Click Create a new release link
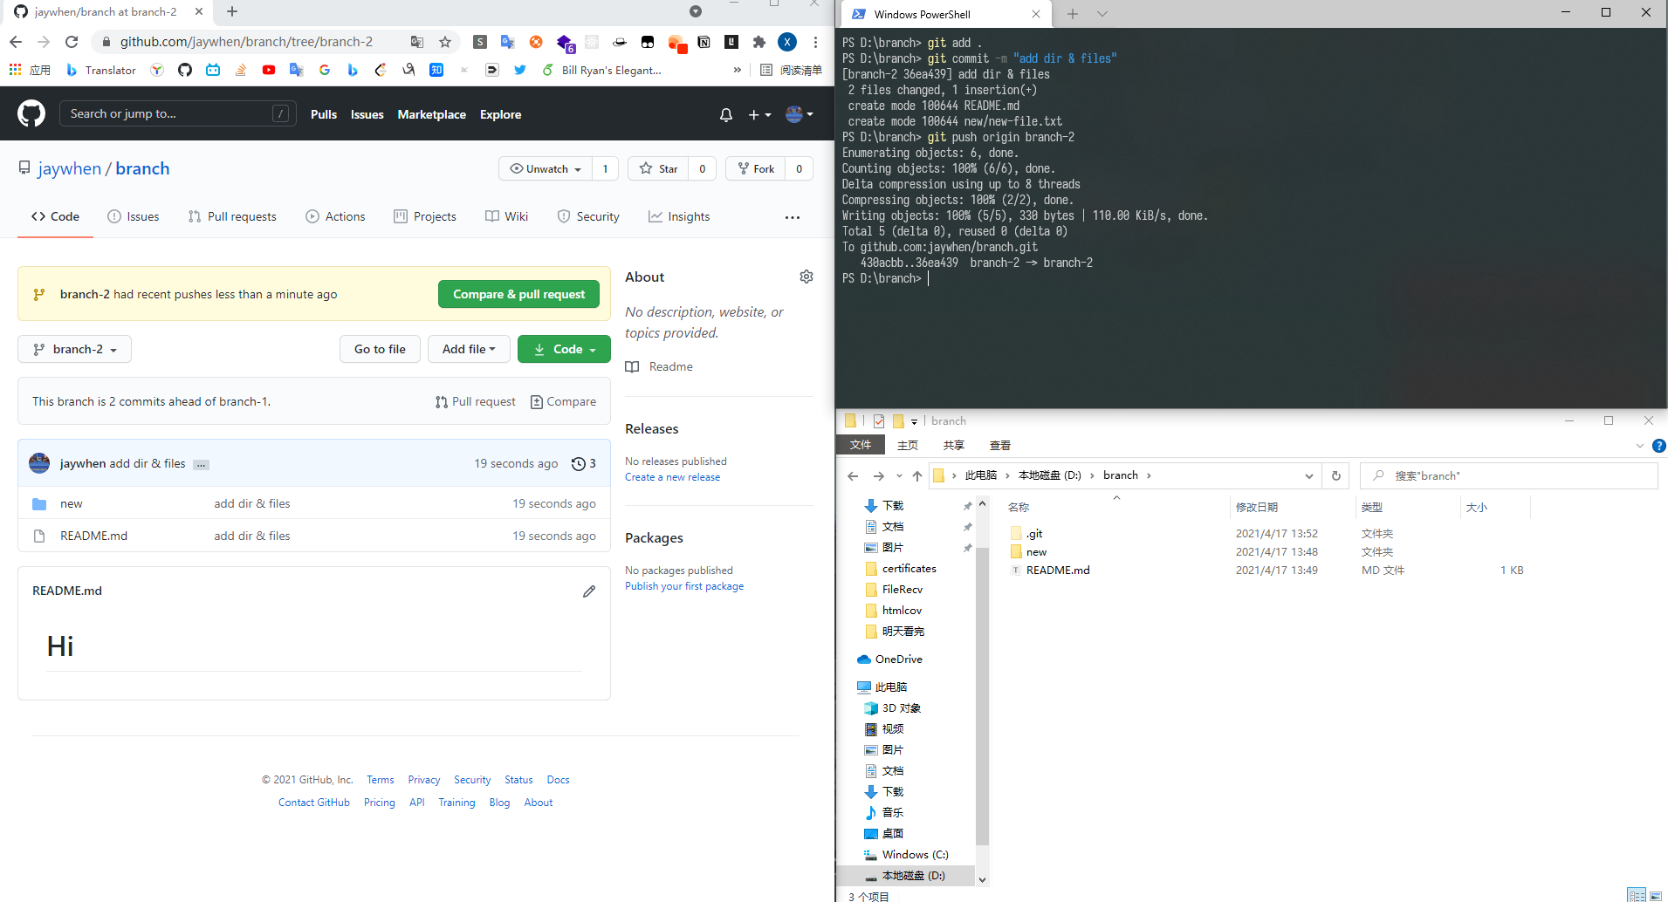 (x=672, y=477)
